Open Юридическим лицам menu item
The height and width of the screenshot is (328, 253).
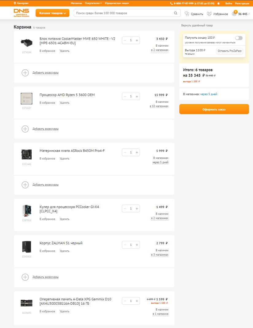click(117, 3)
